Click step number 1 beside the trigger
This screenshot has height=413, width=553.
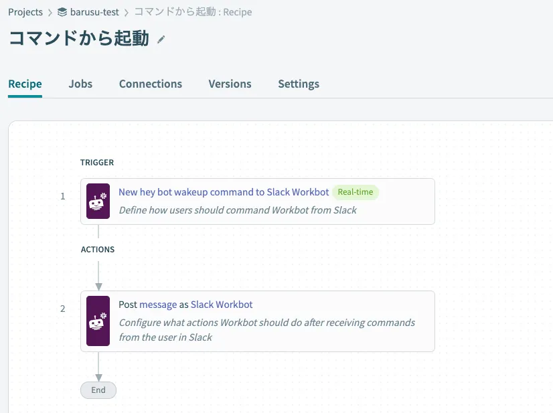point(63,196)
